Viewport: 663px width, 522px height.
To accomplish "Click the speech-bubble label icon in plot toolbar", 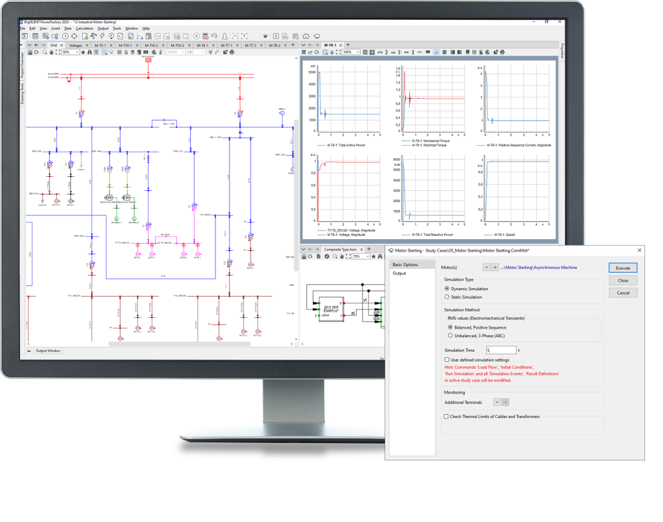I will point(428,52).
